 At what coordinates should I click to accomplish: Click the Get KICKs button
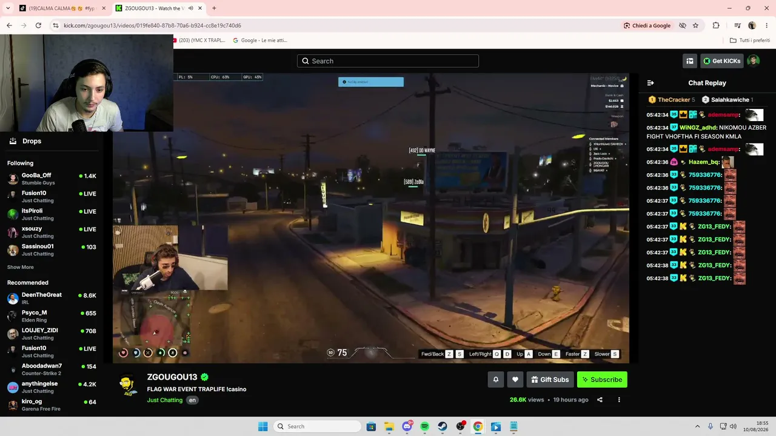722,61
